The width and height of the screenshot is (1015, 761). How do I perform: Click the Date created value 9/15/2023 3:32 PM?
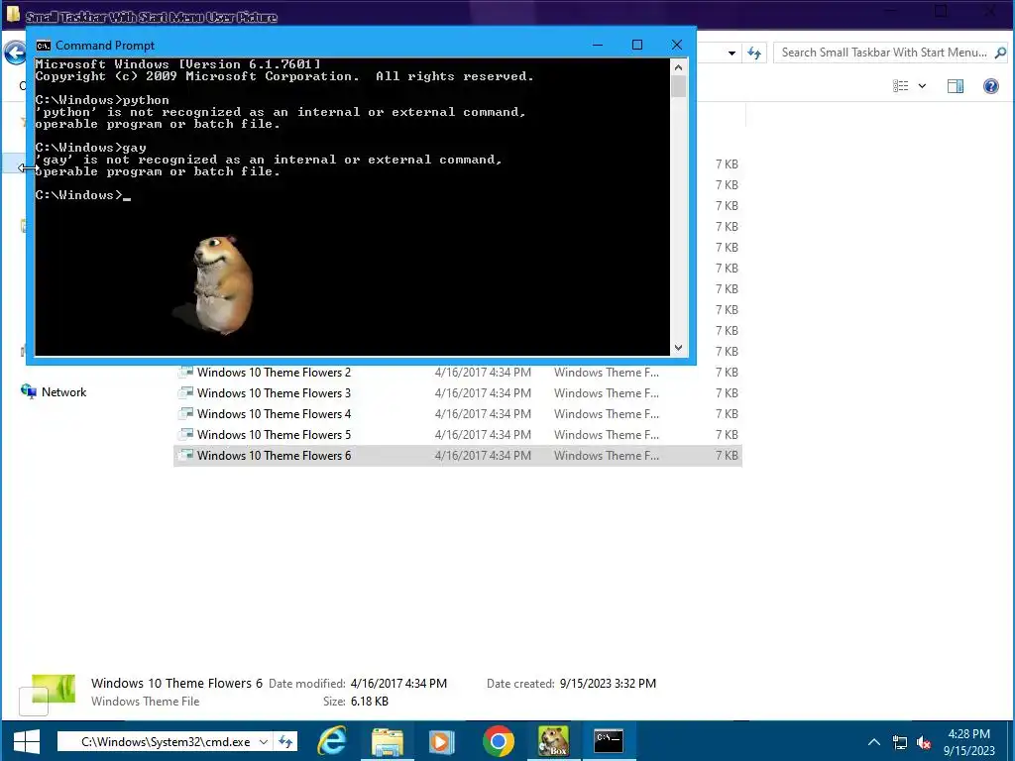pos(608,684)
